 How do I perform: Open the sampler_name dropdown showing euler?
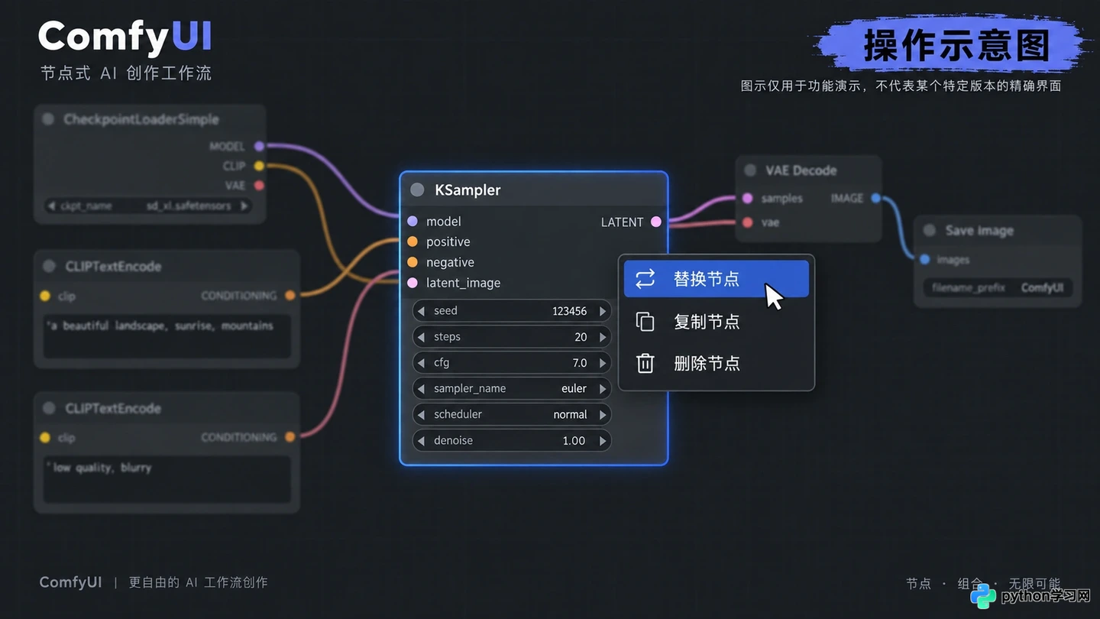pos(512,388)
